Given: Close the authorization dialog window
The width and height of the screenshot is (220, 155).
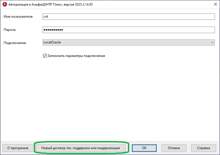Looking at the screenshot, I should [215, 4].
